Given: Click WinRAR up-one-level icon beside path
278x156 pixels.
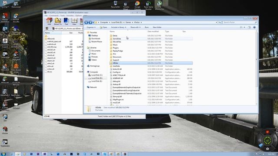Looking at the screenshot, I should (47, 28).
